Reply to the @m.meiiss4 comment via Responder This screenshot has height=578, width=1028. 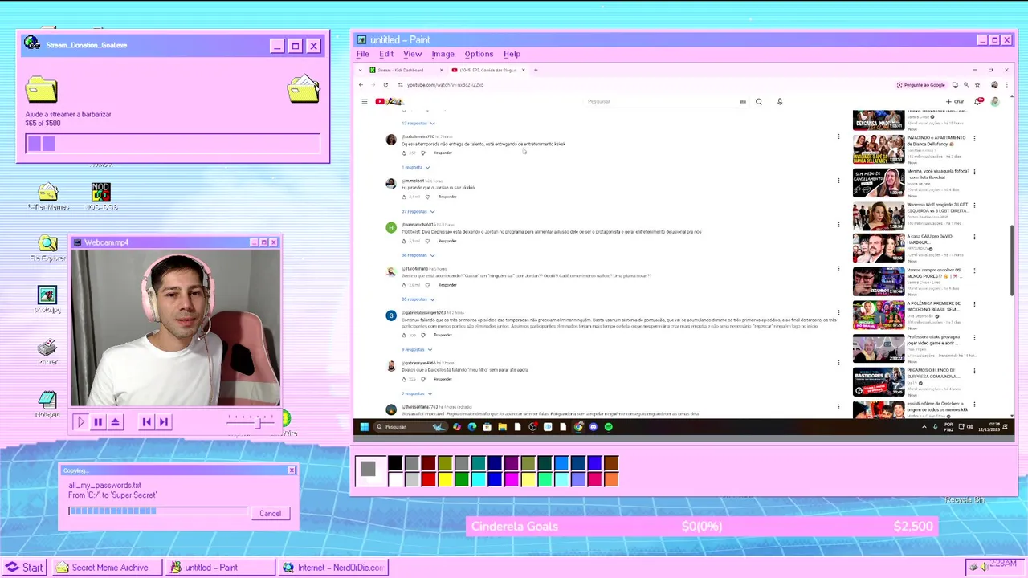pos(447,197)
